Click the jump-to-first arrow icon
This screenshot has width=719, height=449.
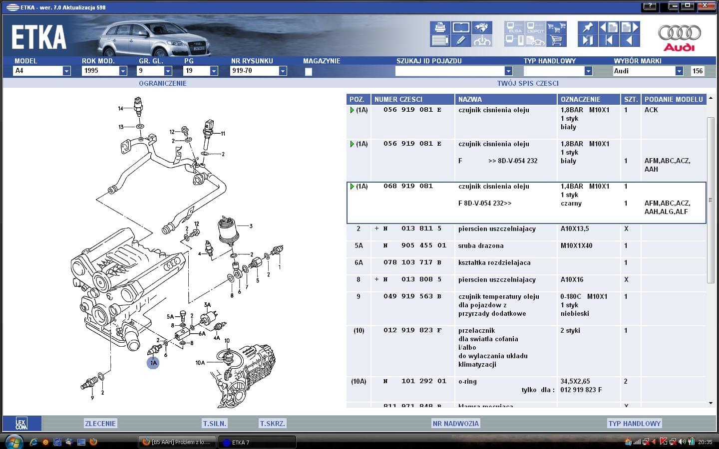609,40
